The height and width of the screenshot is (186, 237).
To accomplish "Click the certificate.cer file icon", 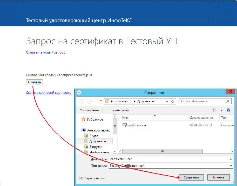I will pyautogui.click(x=124, y=125).
